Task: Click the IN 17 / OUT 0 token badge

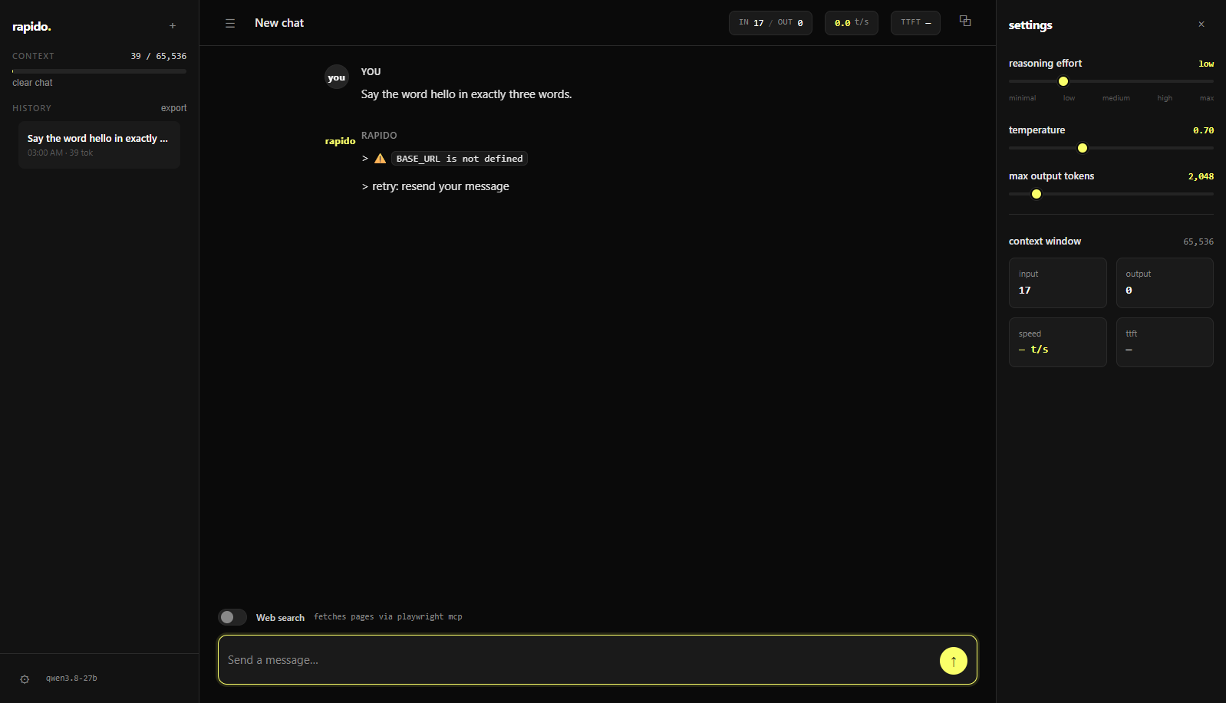Action: coord(770,23)
